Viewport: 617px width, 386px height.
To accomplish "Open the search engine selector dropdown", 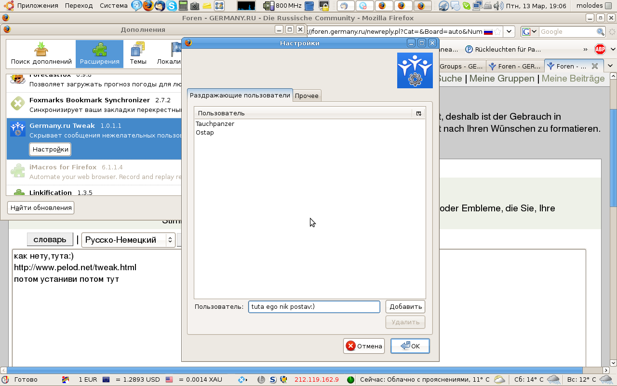I will 530,32.
